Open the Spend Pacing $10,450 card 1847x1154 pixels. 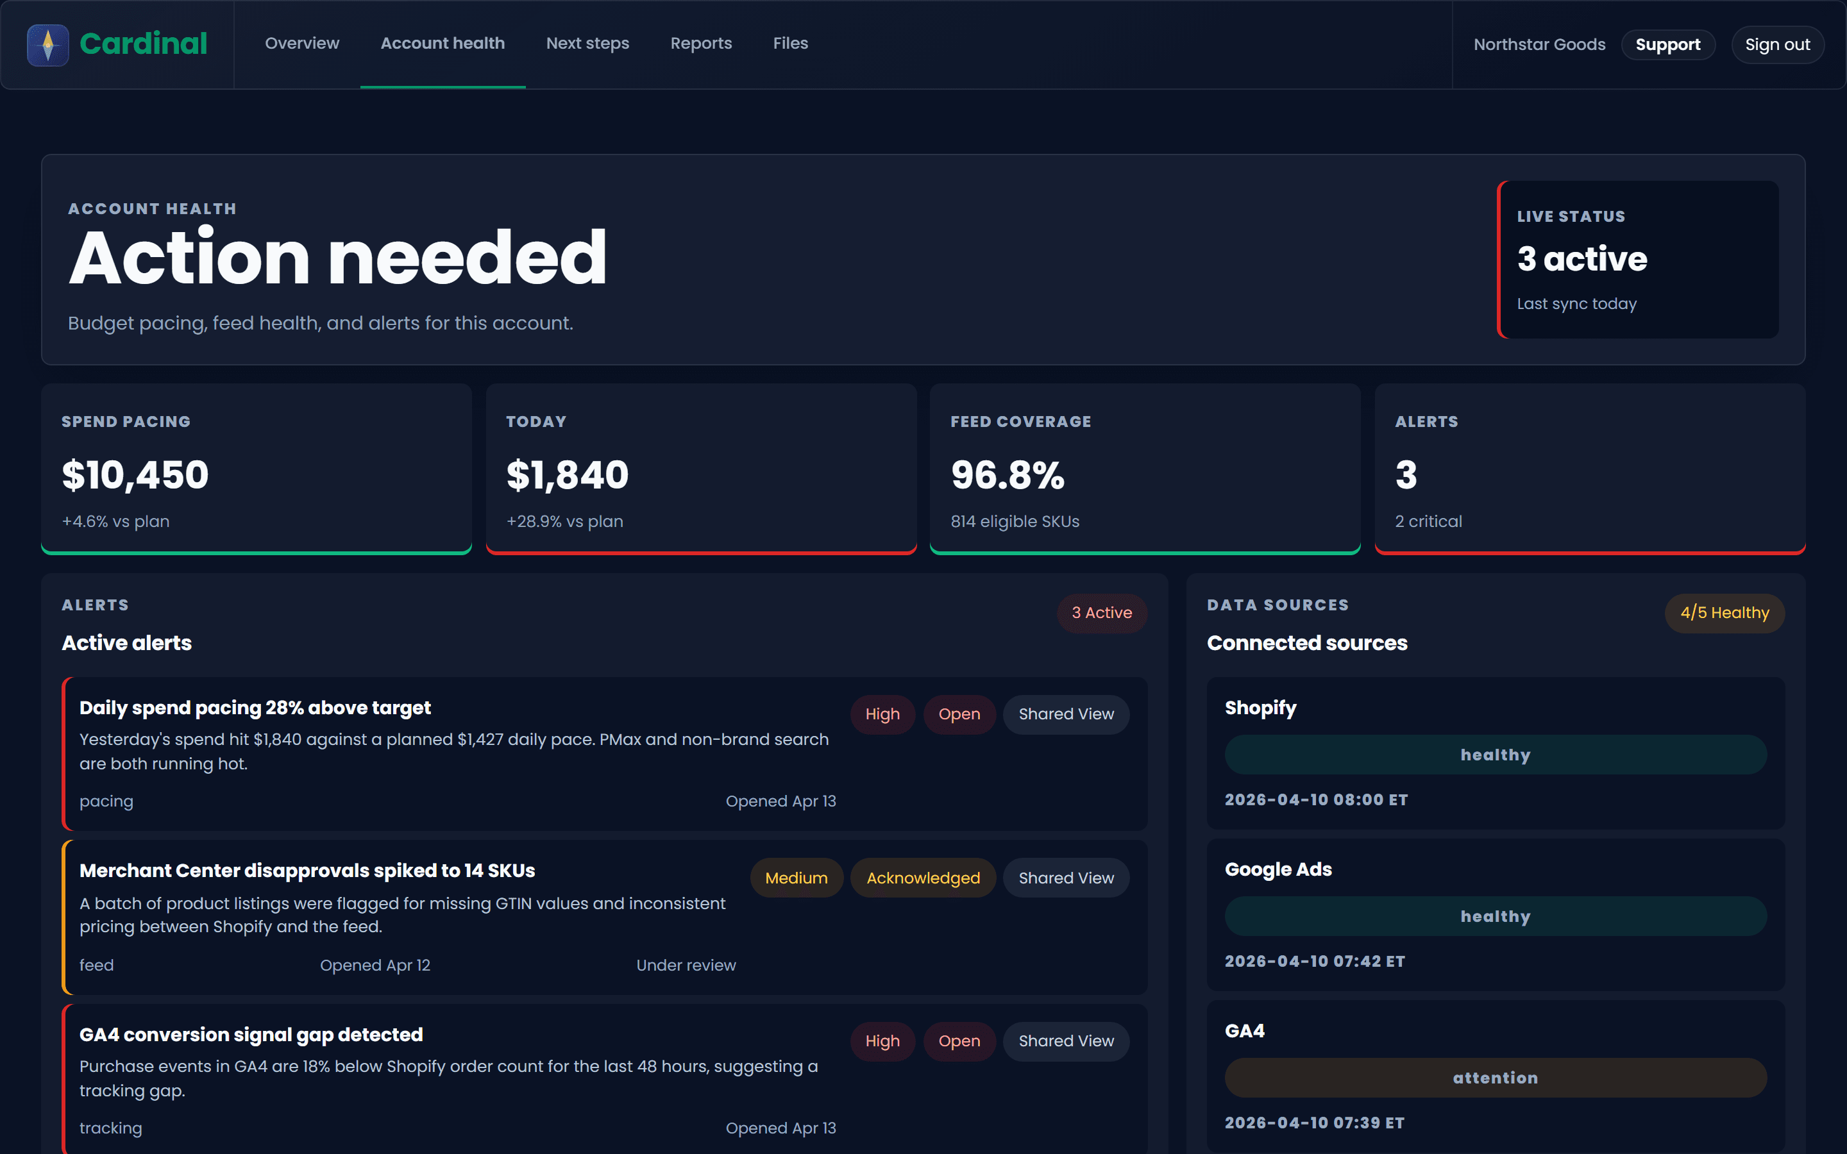click(x=257, y=469)
